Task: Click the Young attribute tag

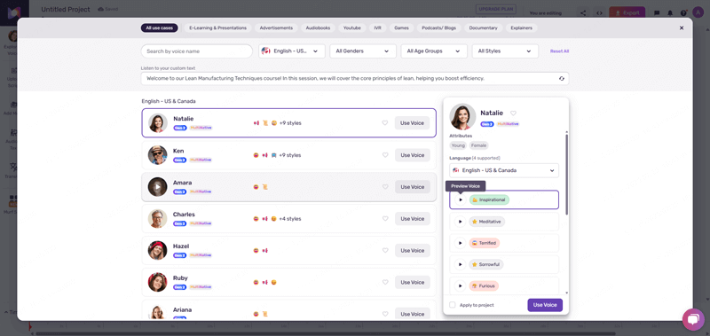Action: click(x=458, y=145)
